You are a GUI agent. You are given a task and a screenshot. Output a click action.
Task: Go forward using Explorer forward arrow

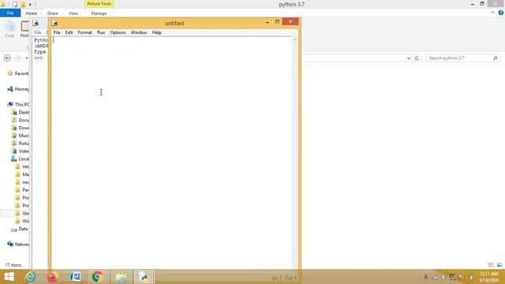click(x=18, y=58)
